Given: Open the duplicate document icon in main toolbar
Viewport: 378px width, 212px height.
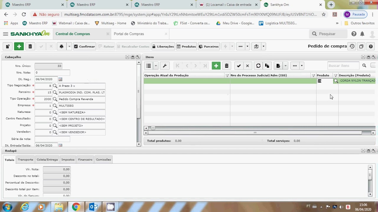Looking at the screenshot, I should click(x=8, y=46).
